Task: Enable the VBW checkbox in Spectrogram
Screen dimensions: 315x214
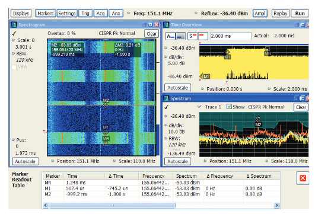Action: pyautogui.click(x=14, y=67)
